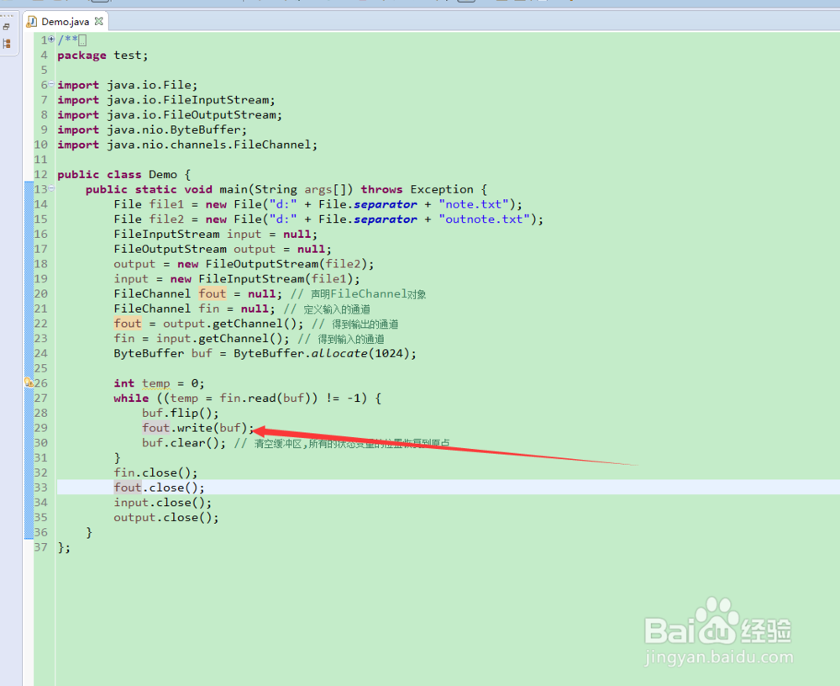Collapse the imports fold at line 6

(x=51, y=84)
